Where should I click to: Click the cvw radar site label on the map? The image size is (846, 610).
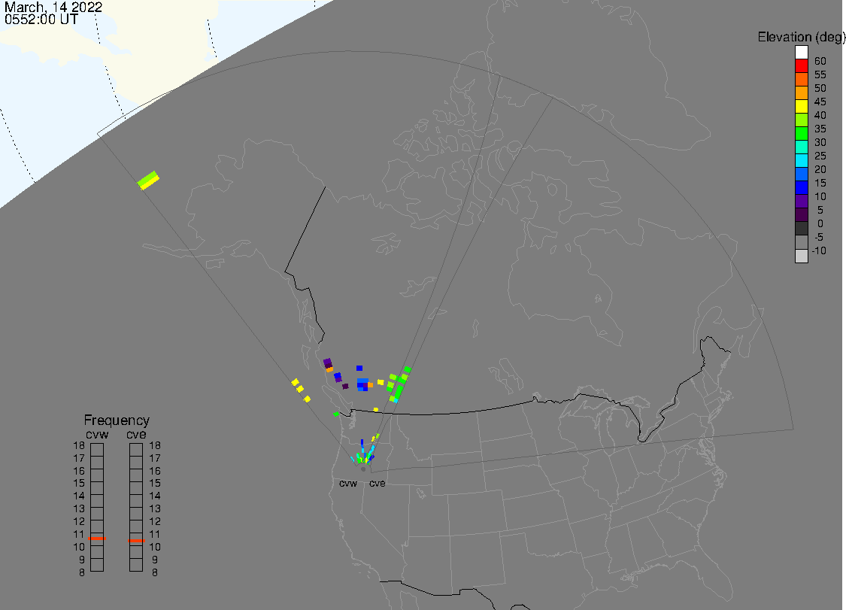[x=348, y=483]
